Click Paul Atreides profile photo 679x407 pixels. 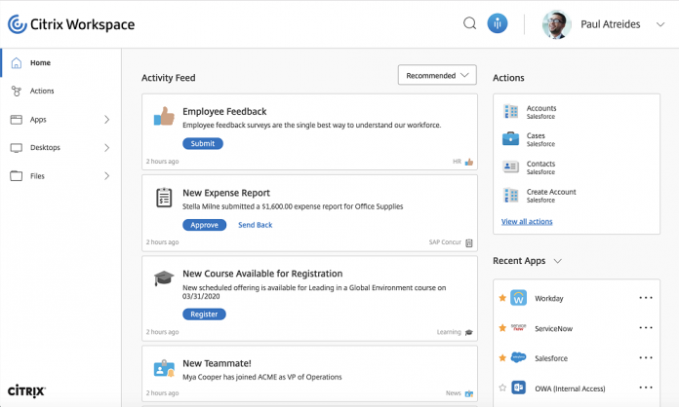coord(556,24)
